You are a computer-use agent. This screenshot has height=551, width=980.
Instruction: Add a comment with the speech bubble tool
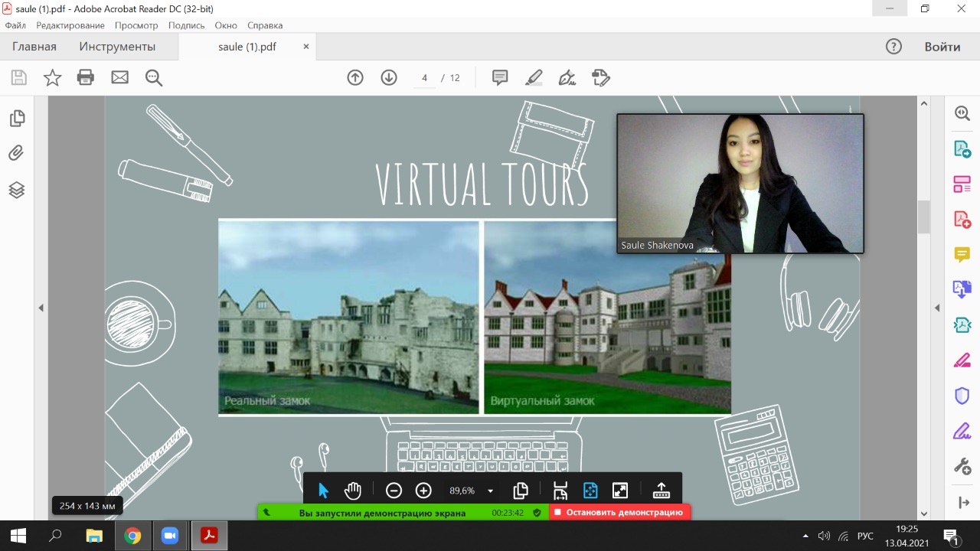click(500, 77)
